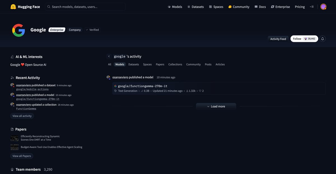Open Spaces in the top navigation
The image size is (336, 174).
pos(216,7)
